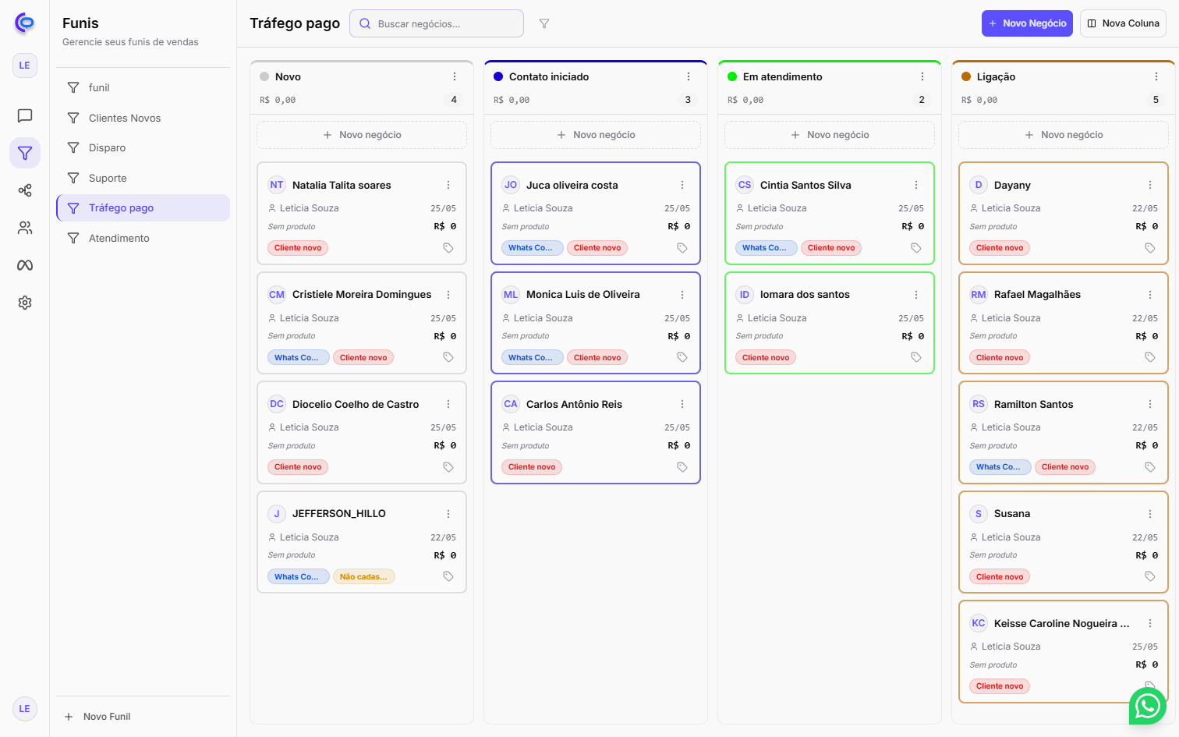Image resolution: width=1179 pixels, height=737 pixels.
Task: Click the filter icon beside the search box
Action: (x=544, y=23)
